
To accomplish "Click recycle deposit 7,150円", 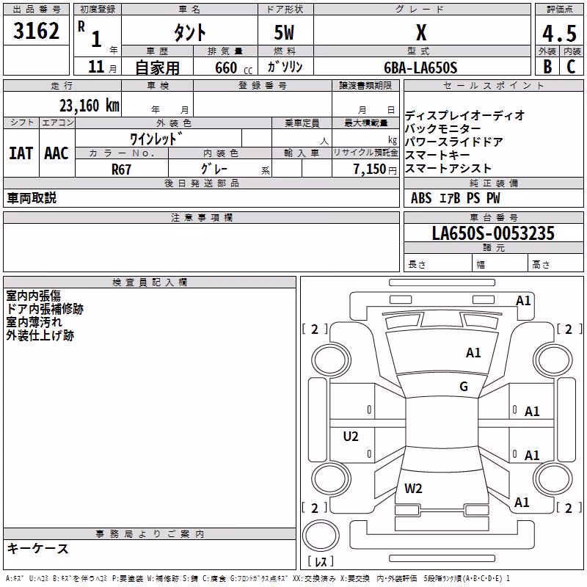I will pos(375,169).
